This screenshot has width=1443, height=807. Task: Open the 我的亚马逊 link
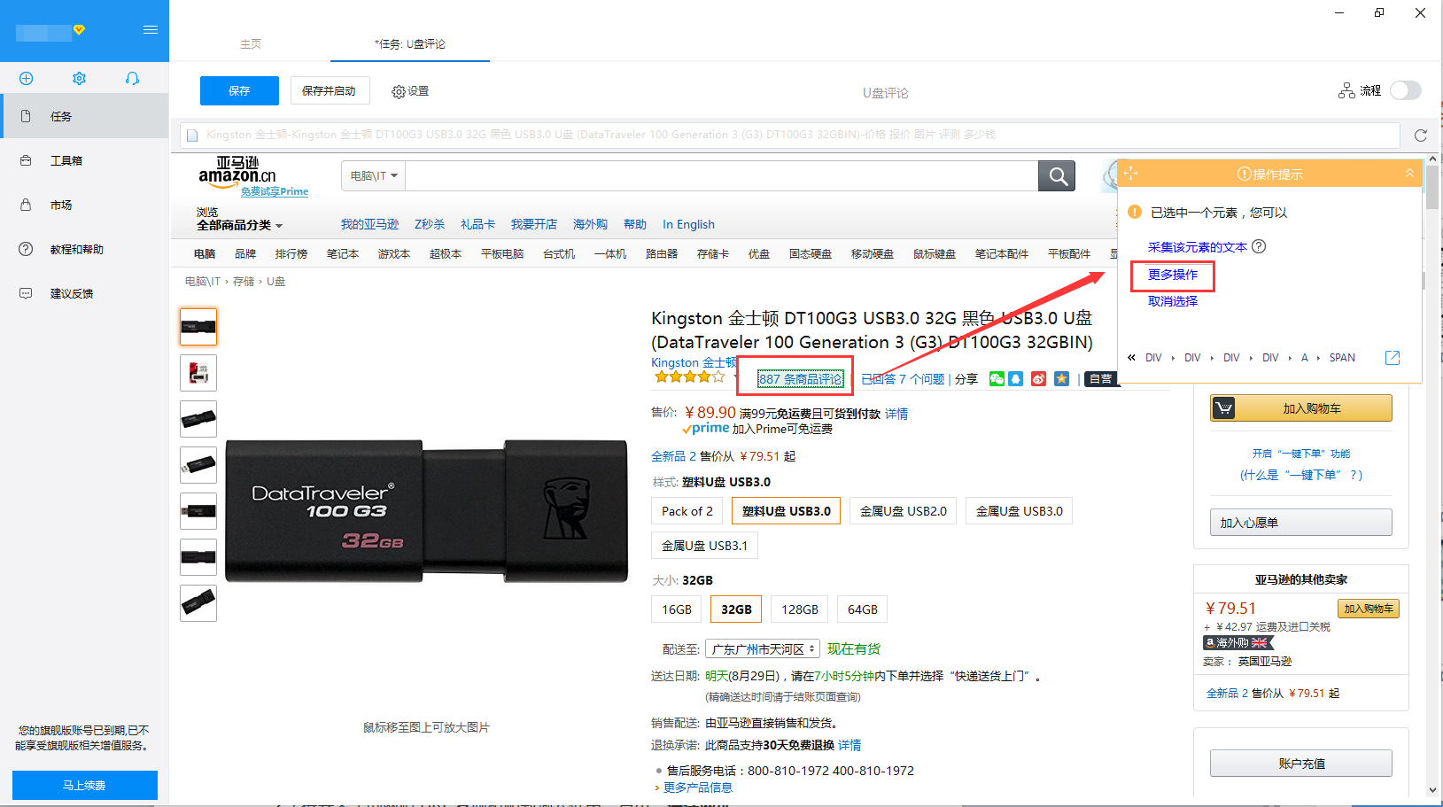click(369, 224)
